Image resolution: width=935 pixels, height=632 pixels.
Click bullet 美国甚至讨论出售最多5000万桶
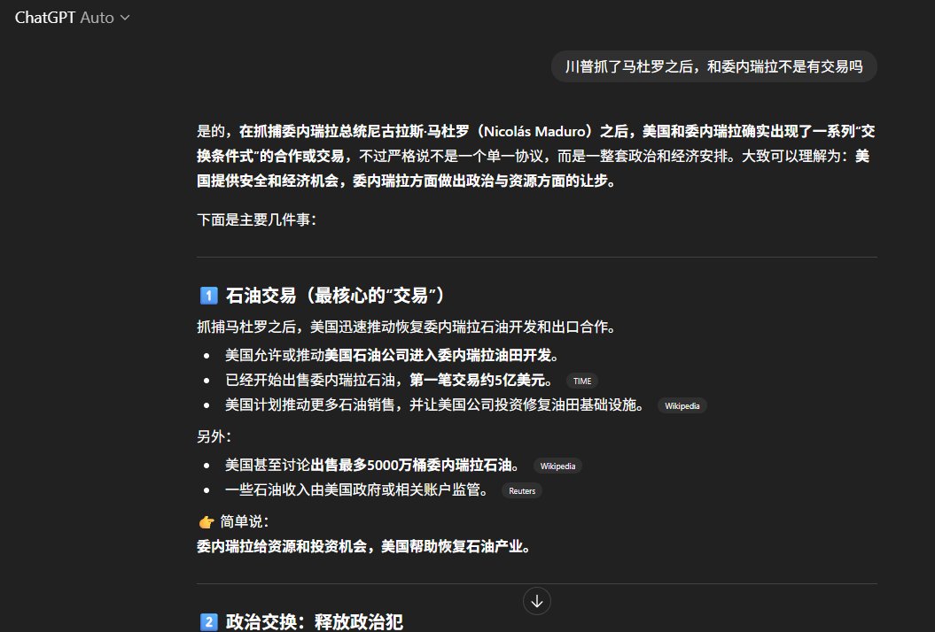[x=373, y=466]
